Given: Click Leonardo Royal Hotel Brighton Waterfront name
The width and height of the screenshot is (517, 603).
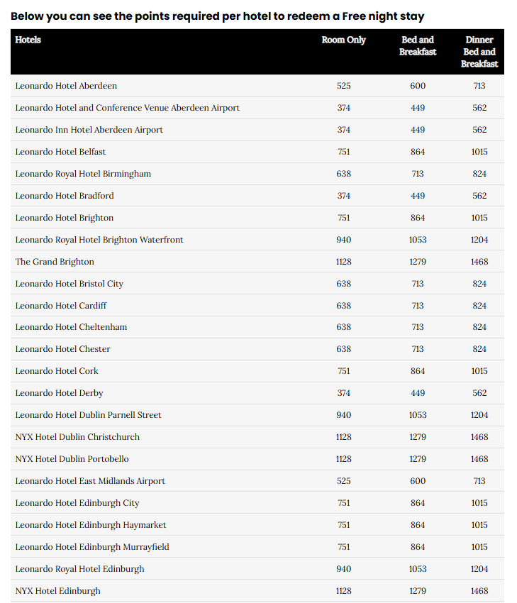Looking at the screenshot, I should pyautogui.click(x=99, y=240).
